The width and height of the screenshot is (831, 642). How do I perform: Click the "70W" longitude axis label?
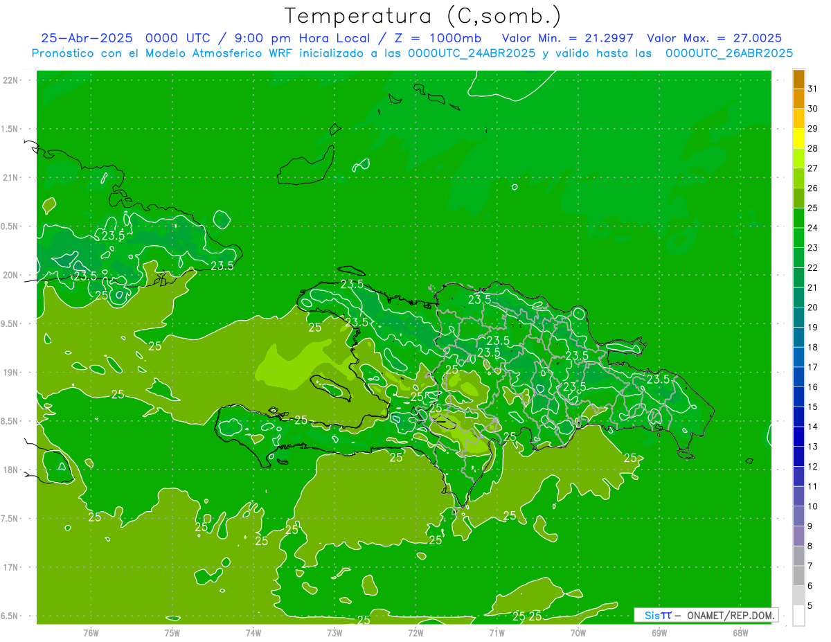578,633
